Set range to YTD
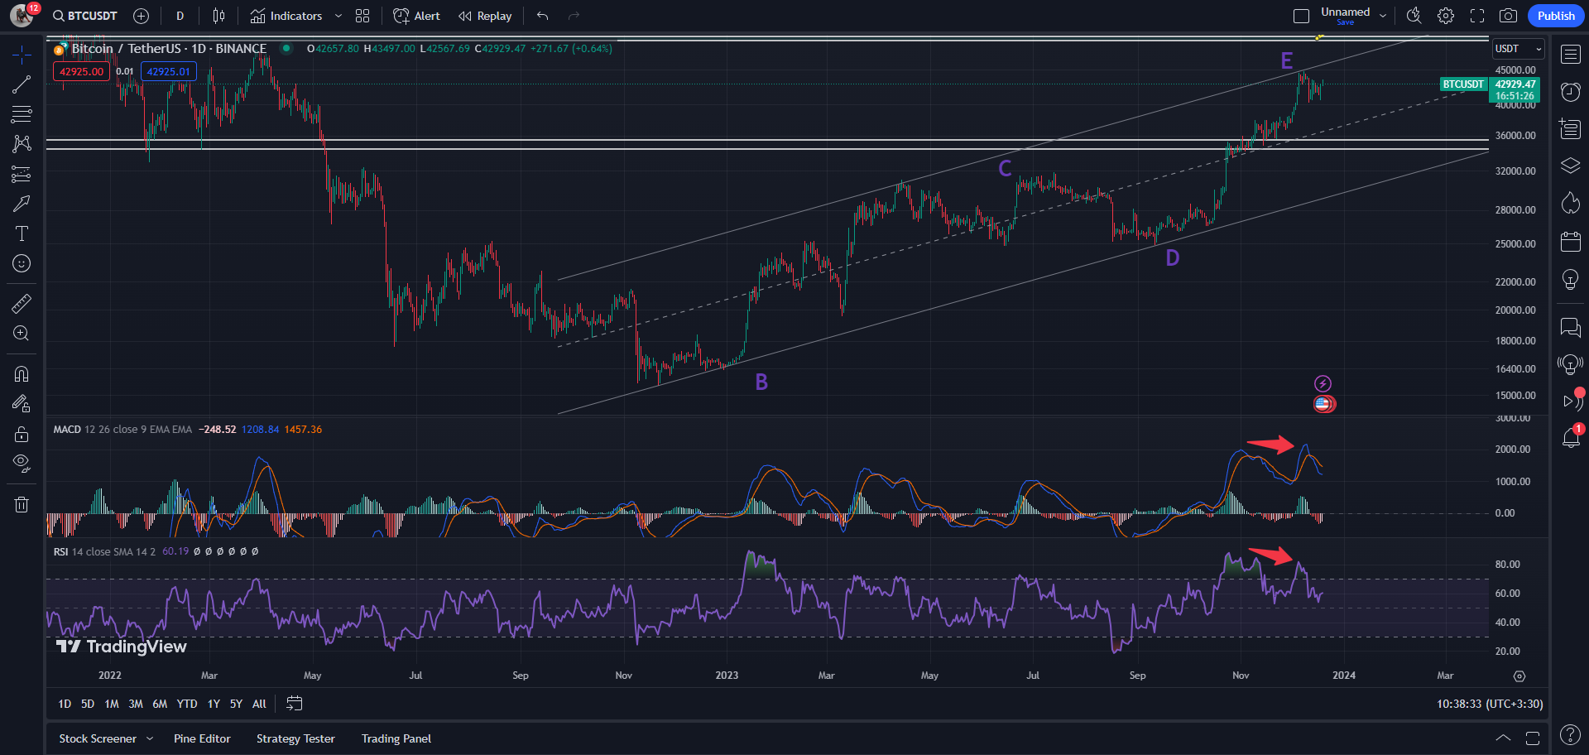The height and width of the screenshot is (755, 1589). [187, 704]
